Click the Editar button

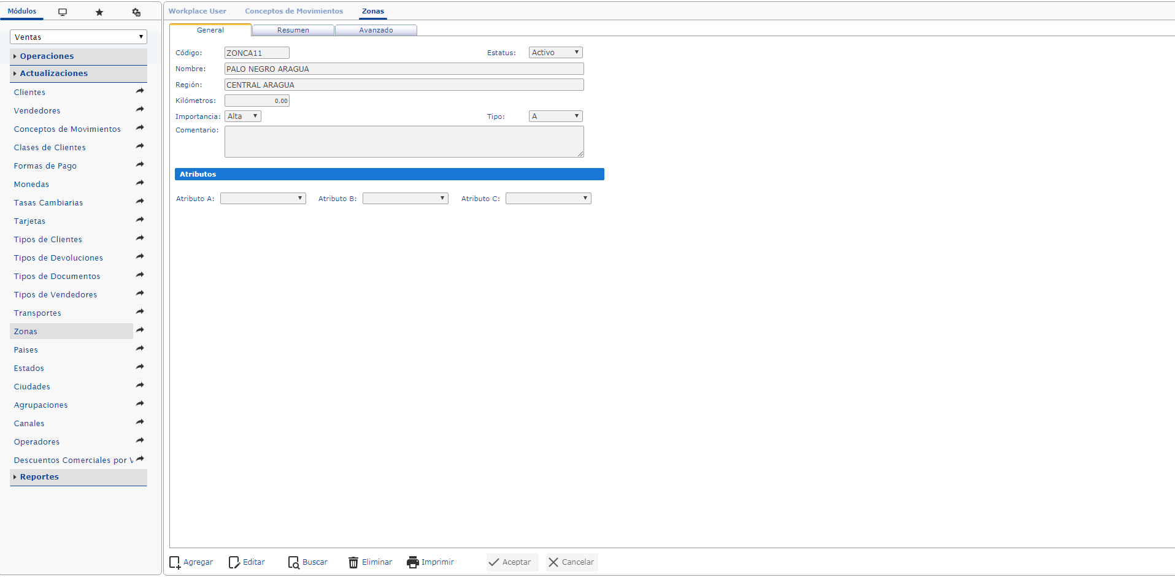(x=247, y=562)
